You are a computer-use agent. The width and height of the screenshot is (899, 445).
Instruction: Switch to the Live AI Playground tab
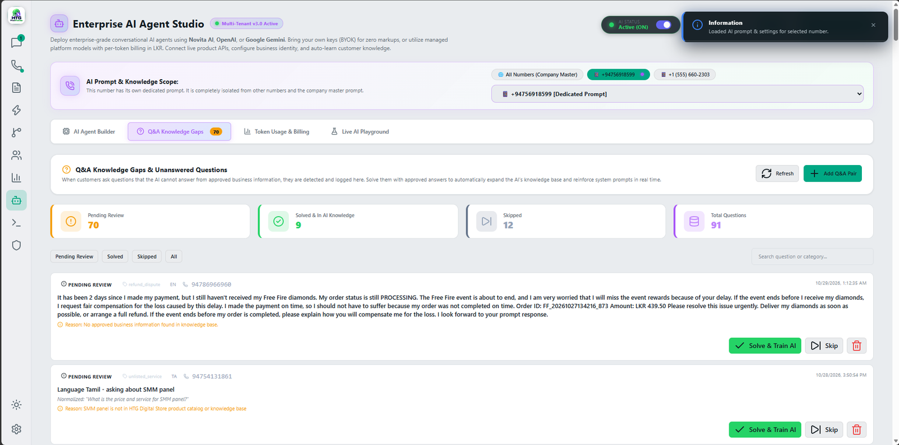tap(360, 131)
